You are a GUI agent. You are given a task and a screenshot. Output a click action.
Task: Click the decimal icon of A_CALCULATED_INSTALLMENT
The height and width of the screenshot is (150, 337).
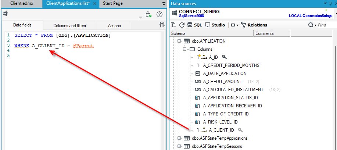point(197,90)
